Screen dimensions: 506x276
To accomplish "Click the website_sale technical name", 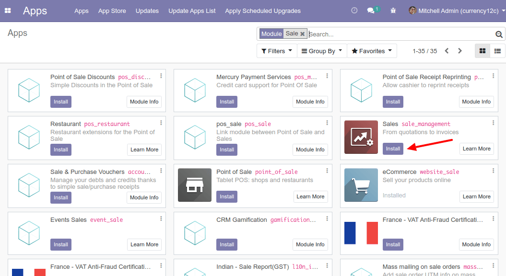I will coord(439,172).
